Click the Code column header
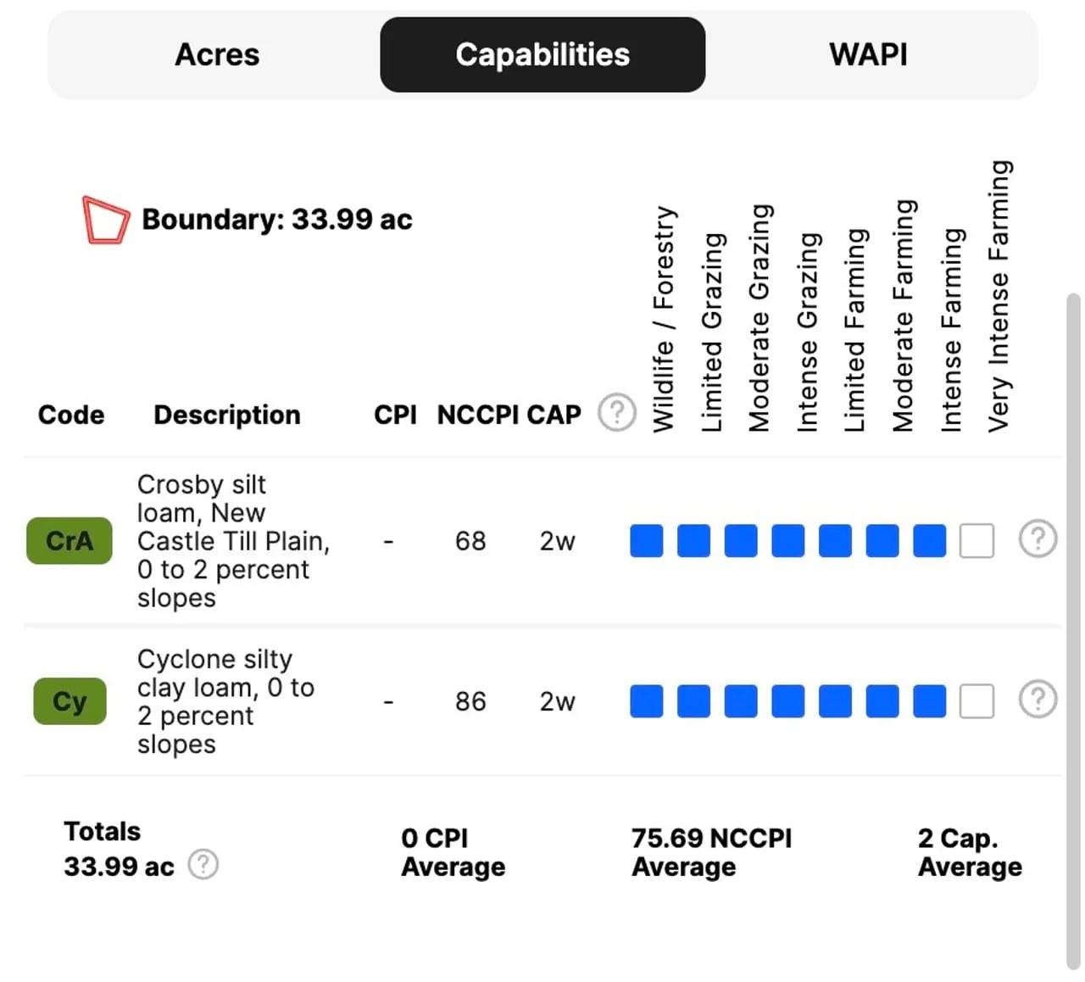 point(71,415)
